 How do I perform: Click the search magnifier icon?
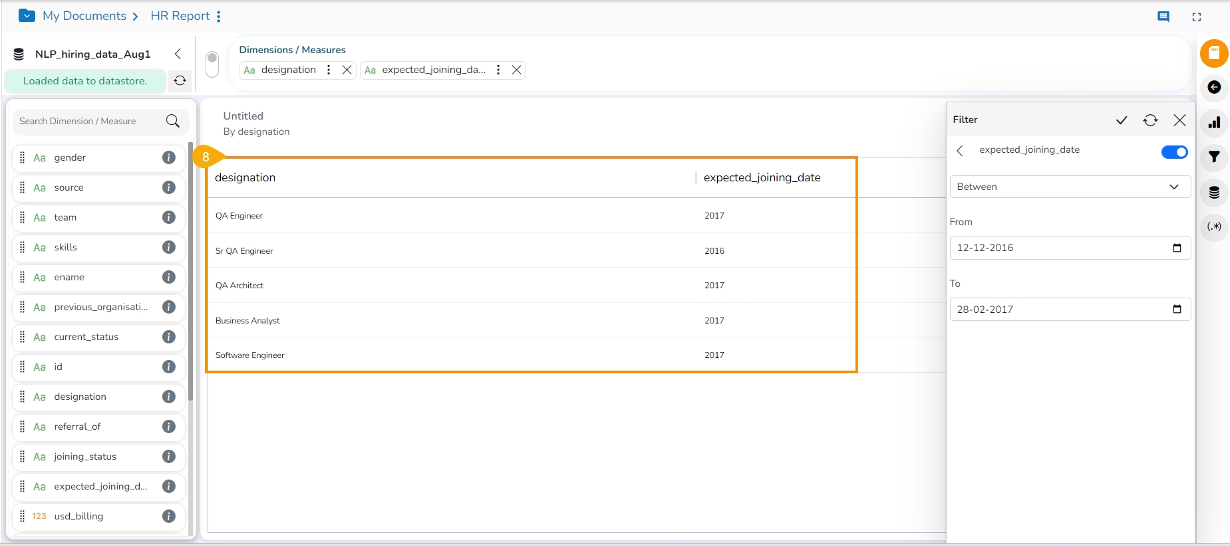[173, 121]
